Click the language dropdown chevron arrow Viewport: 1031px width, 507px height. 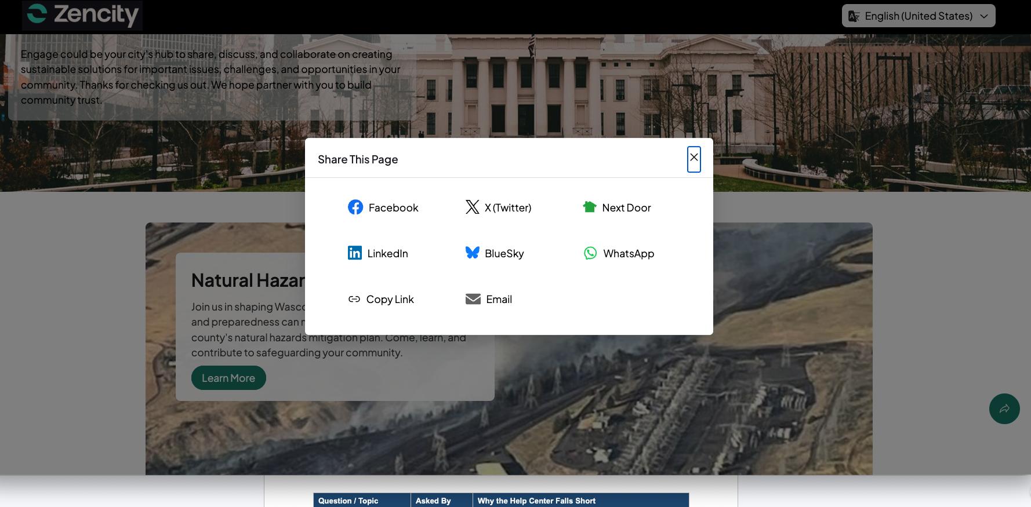[x=984, y=16]
